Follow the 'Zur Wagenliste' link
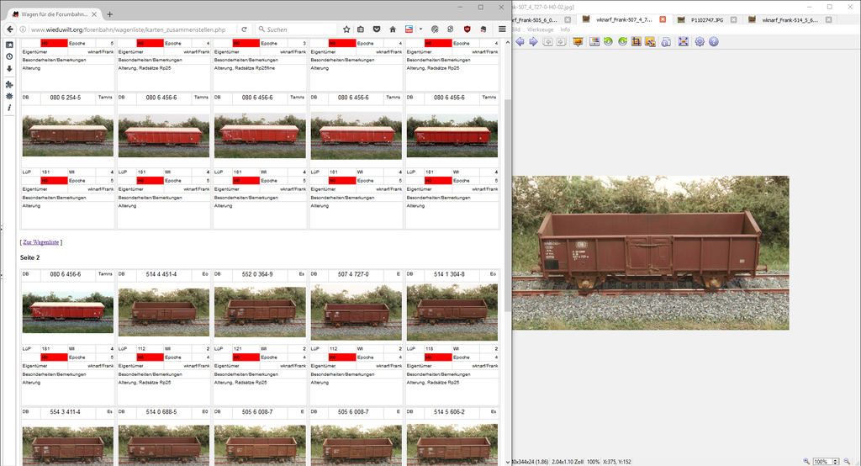 coord(41,242)
